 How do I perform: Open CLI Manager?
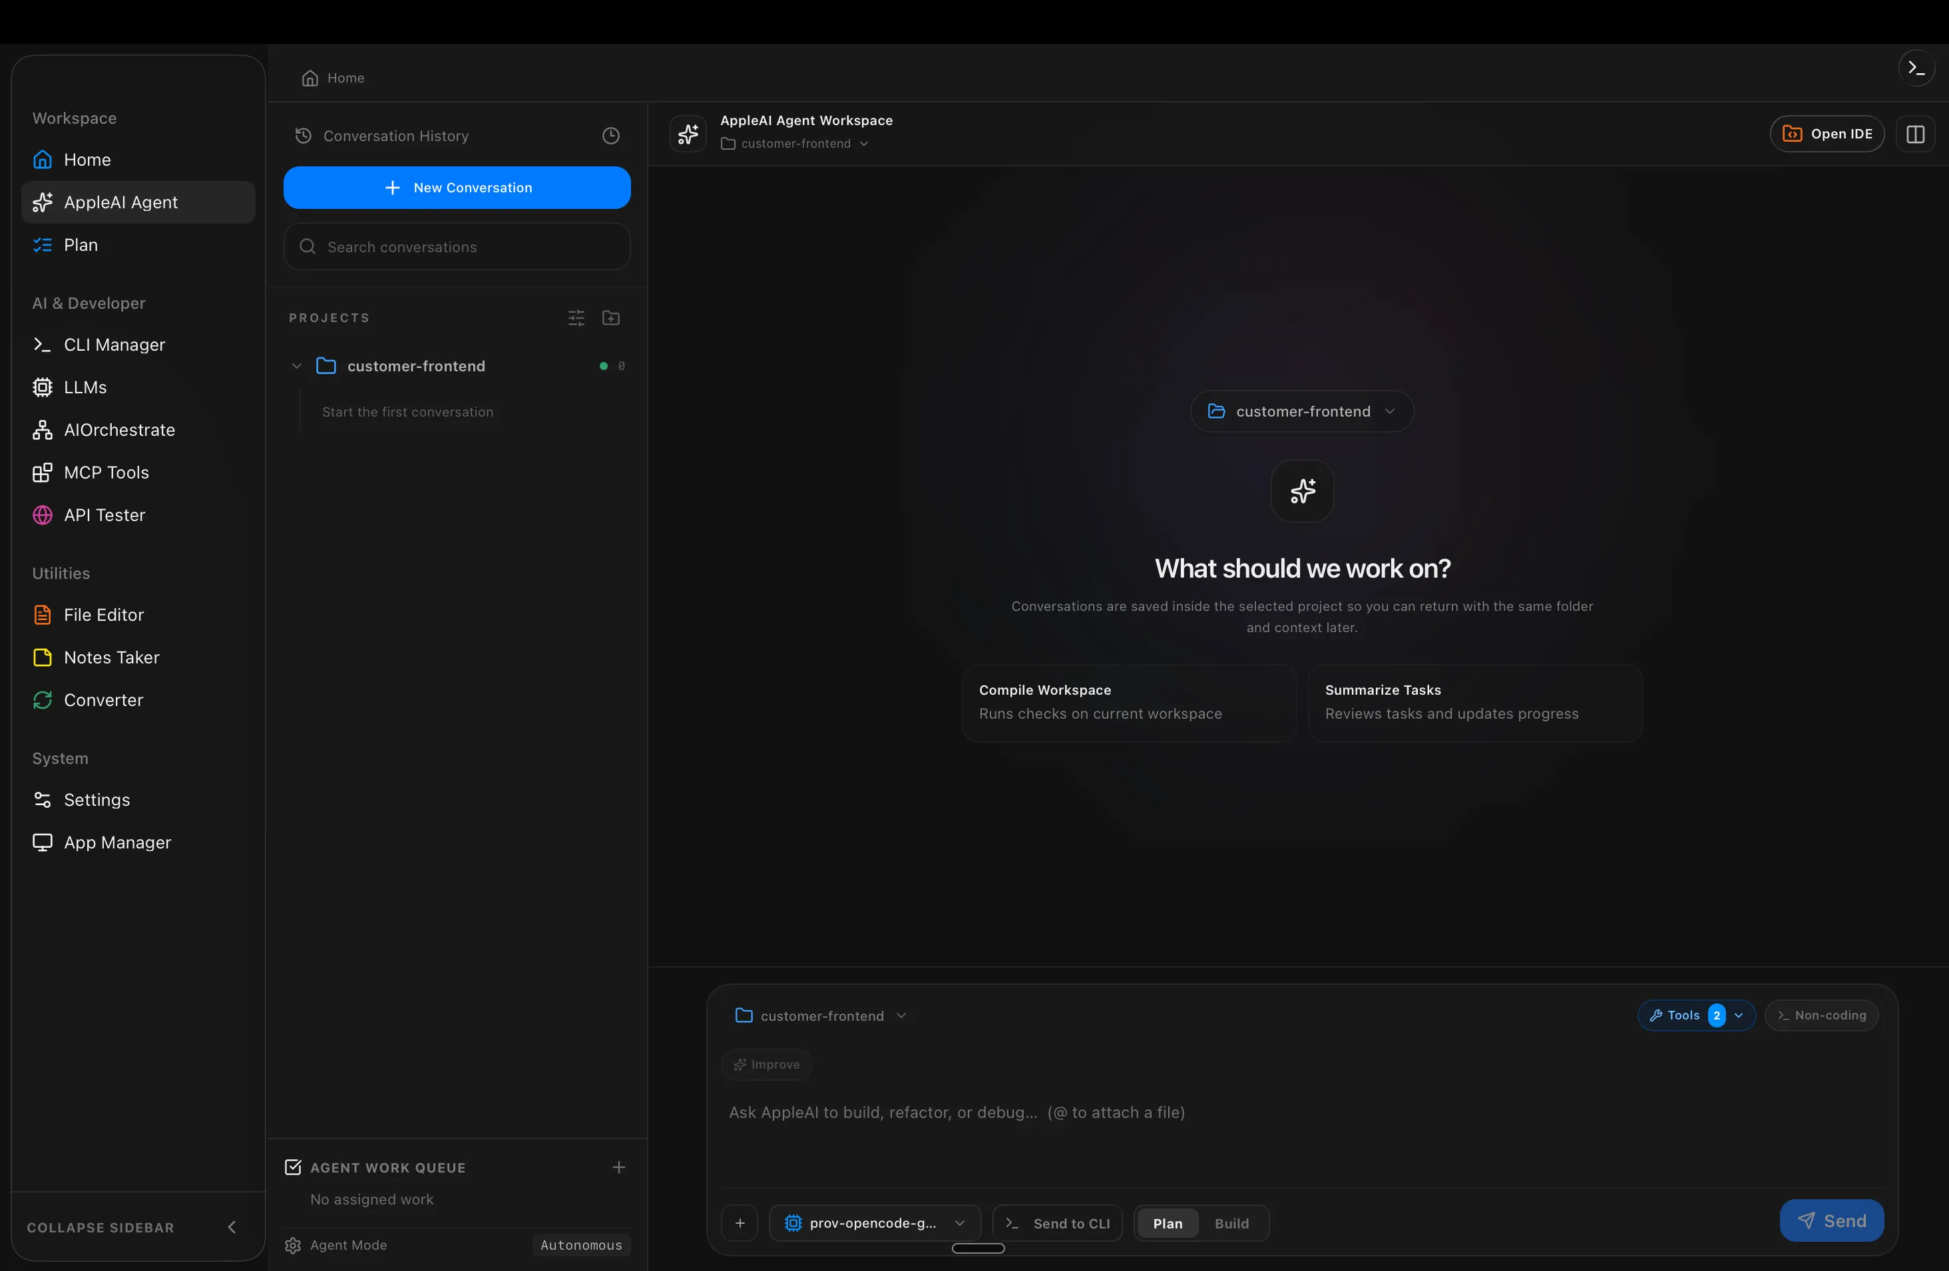tap(138, 345)
